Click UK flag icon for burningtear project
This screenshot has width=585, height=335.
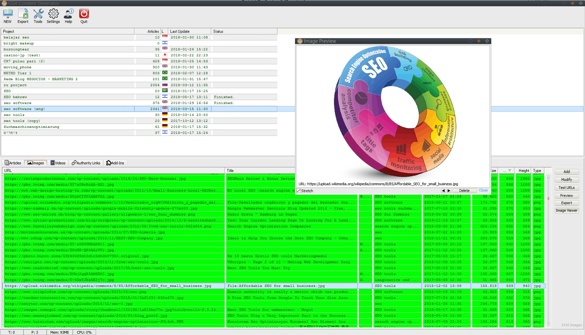pyautogui.click(x=165, y=49)
